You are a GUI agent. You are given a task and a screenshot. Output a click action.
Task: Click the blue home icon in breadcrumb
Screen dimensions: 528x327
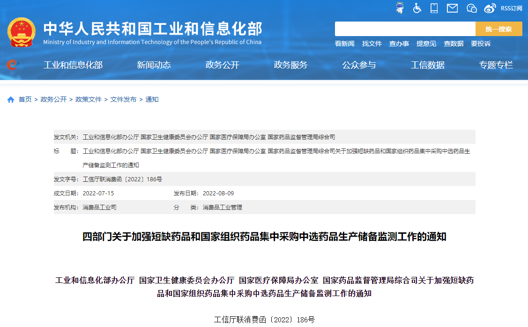11,99
